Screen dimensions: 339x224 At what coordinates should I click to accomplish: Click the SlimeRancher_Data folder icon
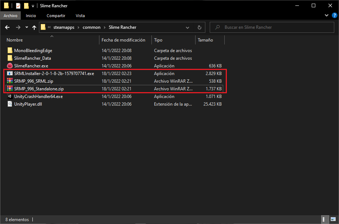click(x=10, y=58)
